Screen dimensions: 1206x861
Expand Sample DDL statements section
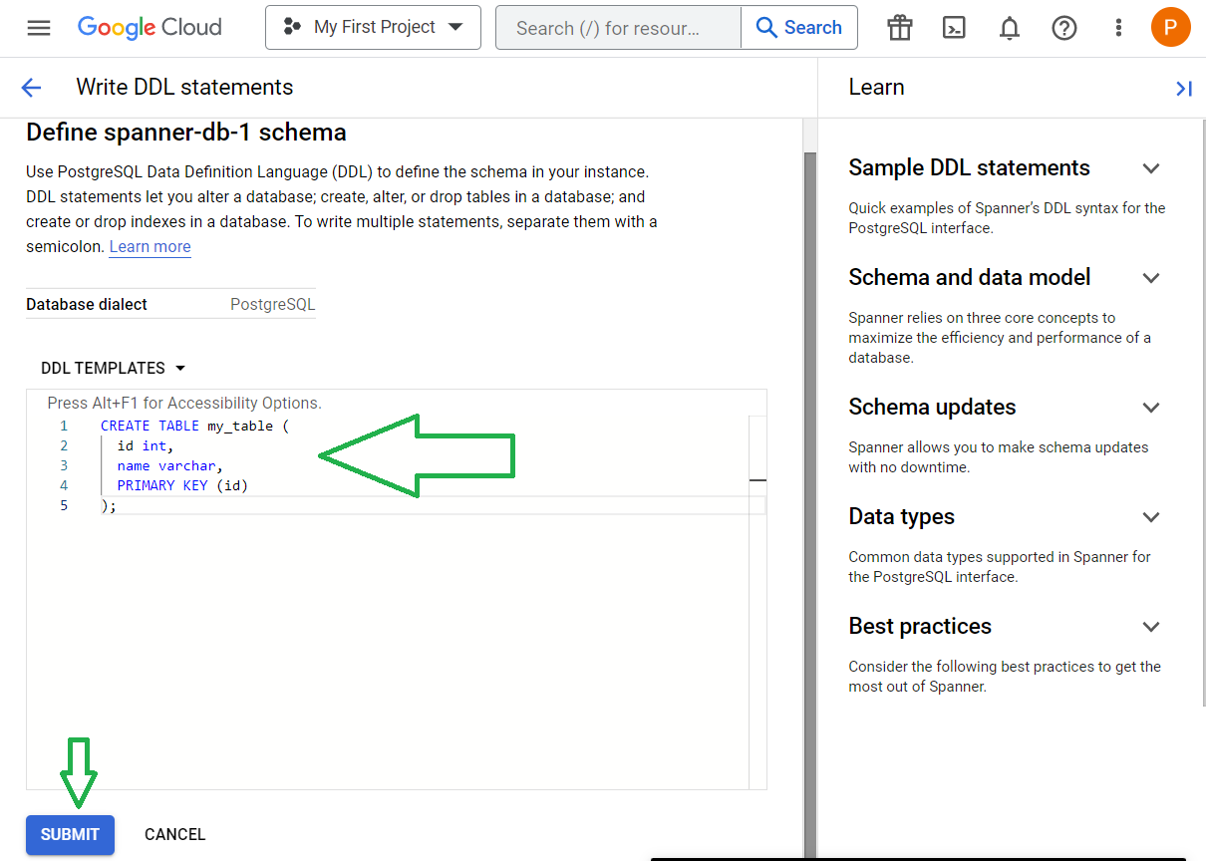[x=1151, y=168]
